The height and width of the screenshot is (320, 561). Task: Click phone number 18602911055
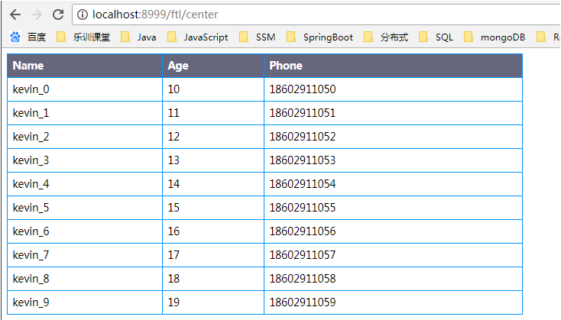(x=302, y=208)
